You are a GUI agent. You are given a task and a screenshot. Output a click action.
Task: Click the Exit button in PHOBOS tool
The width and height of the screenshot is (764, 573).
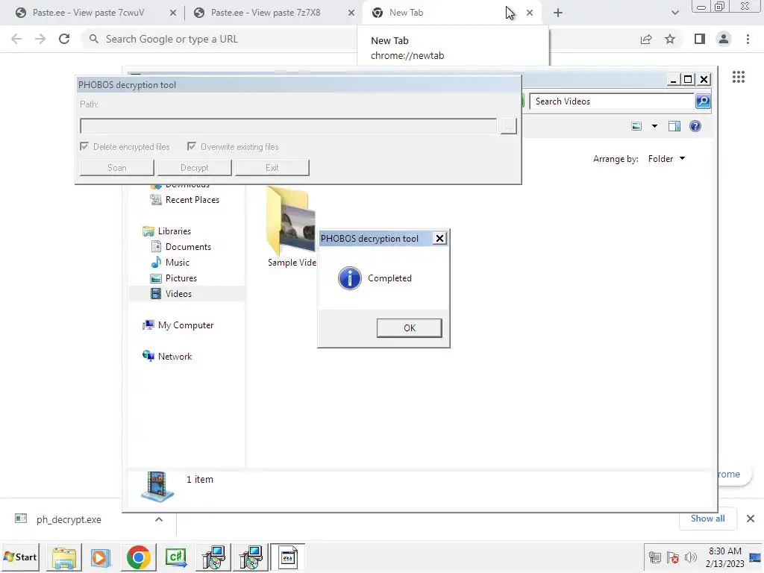click(272, 168)
